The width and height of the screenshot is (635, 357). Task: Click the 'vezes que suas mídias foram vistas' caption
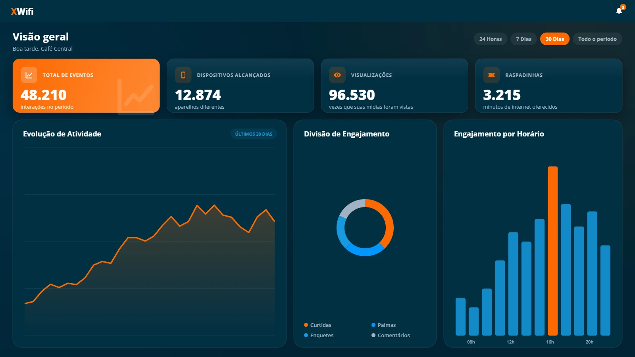pyautogui.click(x=371, y=107)
